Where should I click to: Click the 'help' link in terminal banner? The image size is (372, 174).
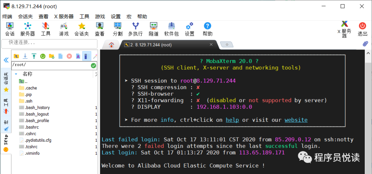pyautogui.click(x=232, y=120)
